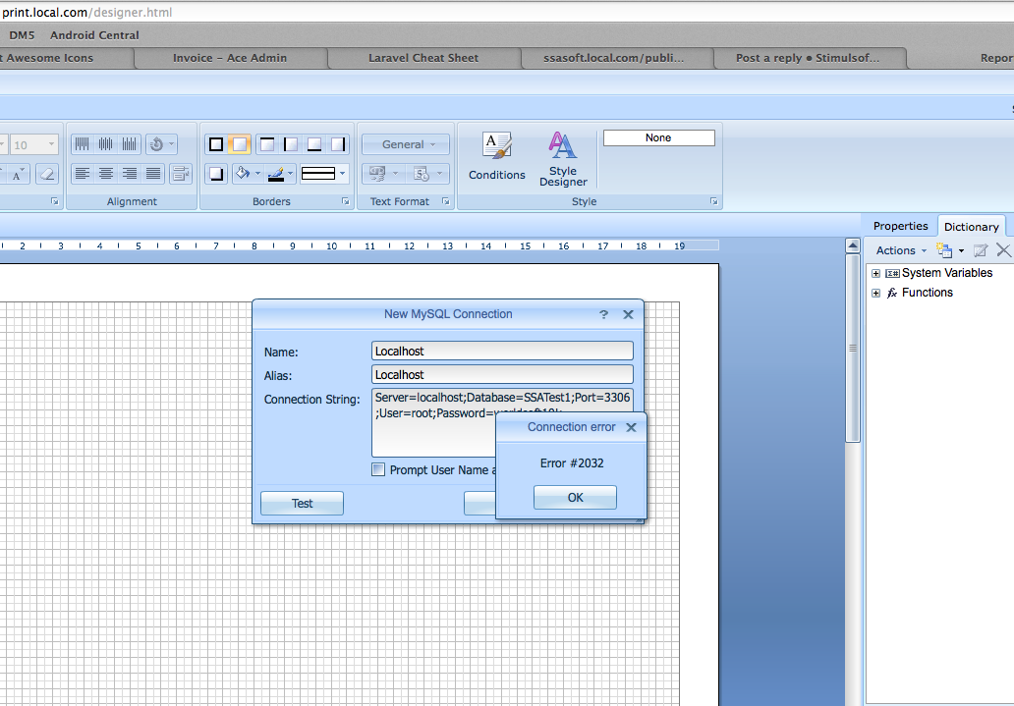Open Text Format group dialog launcher
Viewport: 1014px width, 706px height.
pyautogui.click(x=445, y=201)
